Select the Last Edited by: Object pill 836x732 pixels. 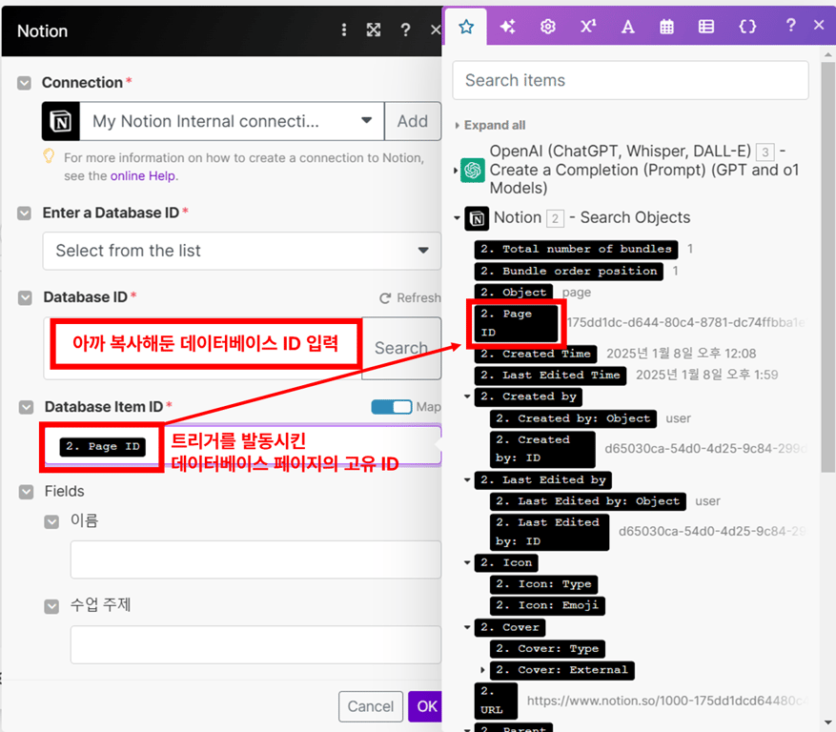coord(587,501)
